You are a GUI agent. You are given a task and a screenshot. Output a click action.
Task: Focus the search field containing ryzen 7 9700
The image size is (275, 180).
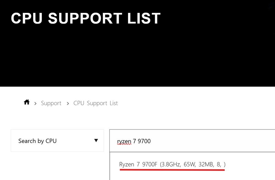pos(193,141)
